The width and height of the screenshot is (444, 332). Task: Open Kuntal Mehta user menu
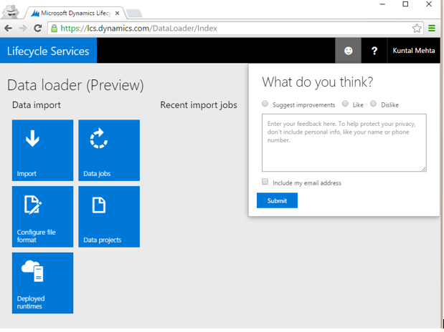click(414, 51)
